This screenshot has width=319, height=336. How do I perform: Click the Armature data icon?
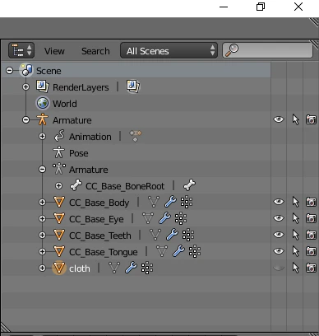click(59, 169)
